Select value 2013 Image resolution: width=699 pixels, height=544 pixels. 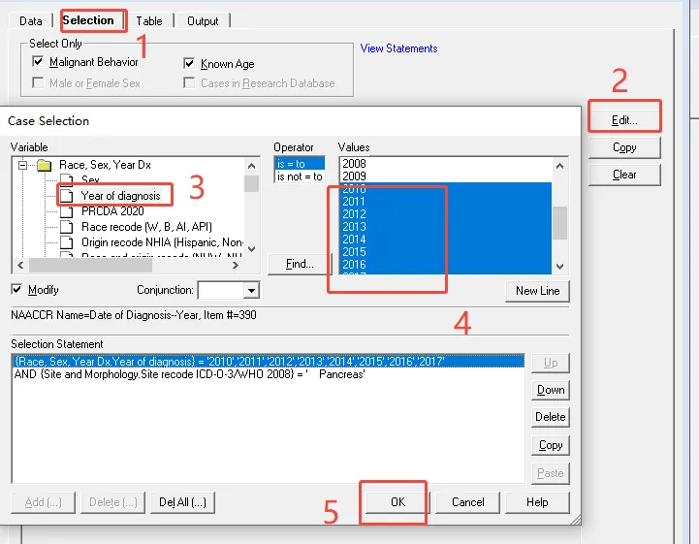[x=445, y=227]
